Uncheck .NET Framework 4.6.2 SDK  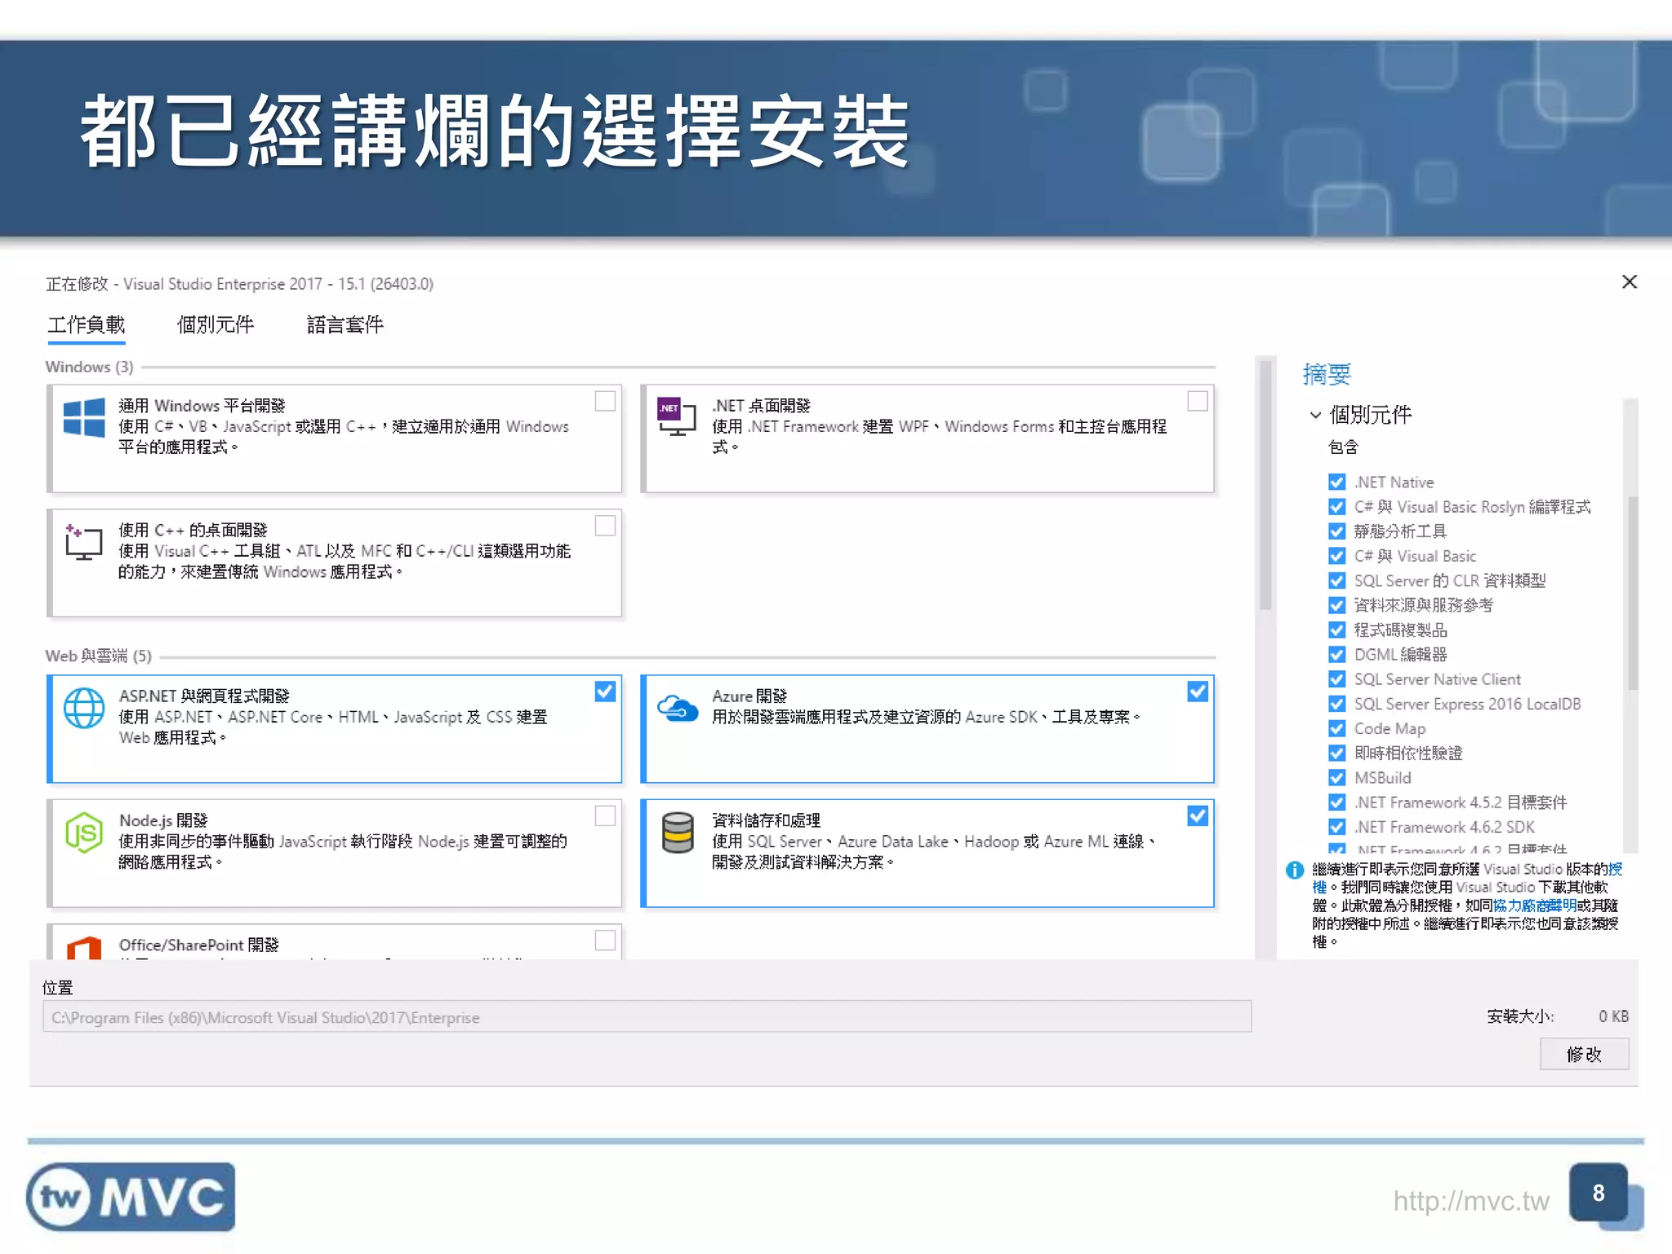click(x=1336, y=827)
